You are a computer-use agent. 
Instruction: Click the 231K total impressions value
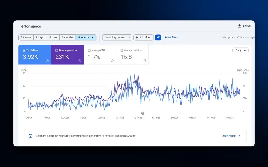pos(62,57)
